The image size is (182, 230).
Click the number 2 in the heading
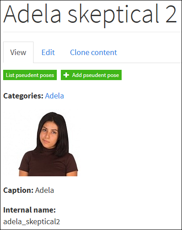pyautogui.click(x=171, y=15)
